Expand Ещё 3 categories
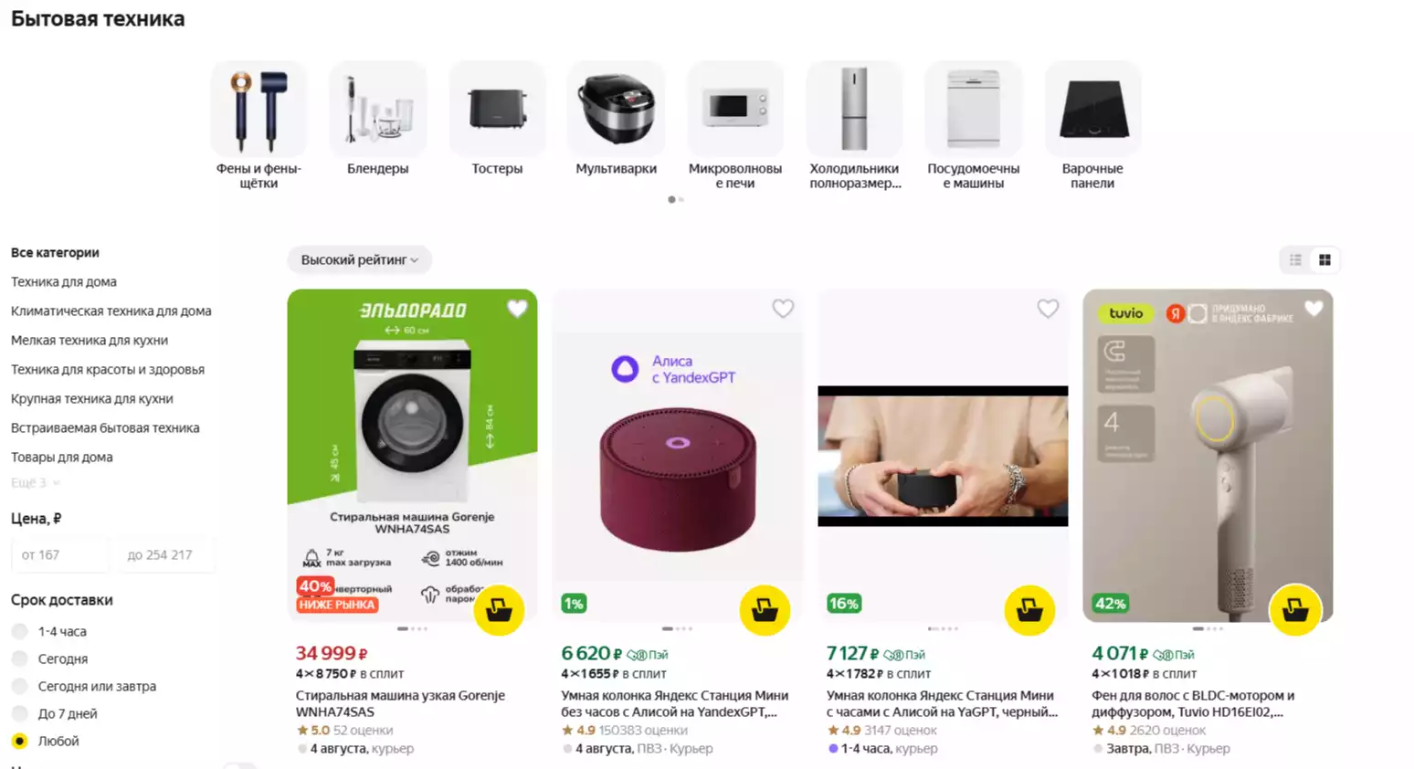 pos(36,482)
